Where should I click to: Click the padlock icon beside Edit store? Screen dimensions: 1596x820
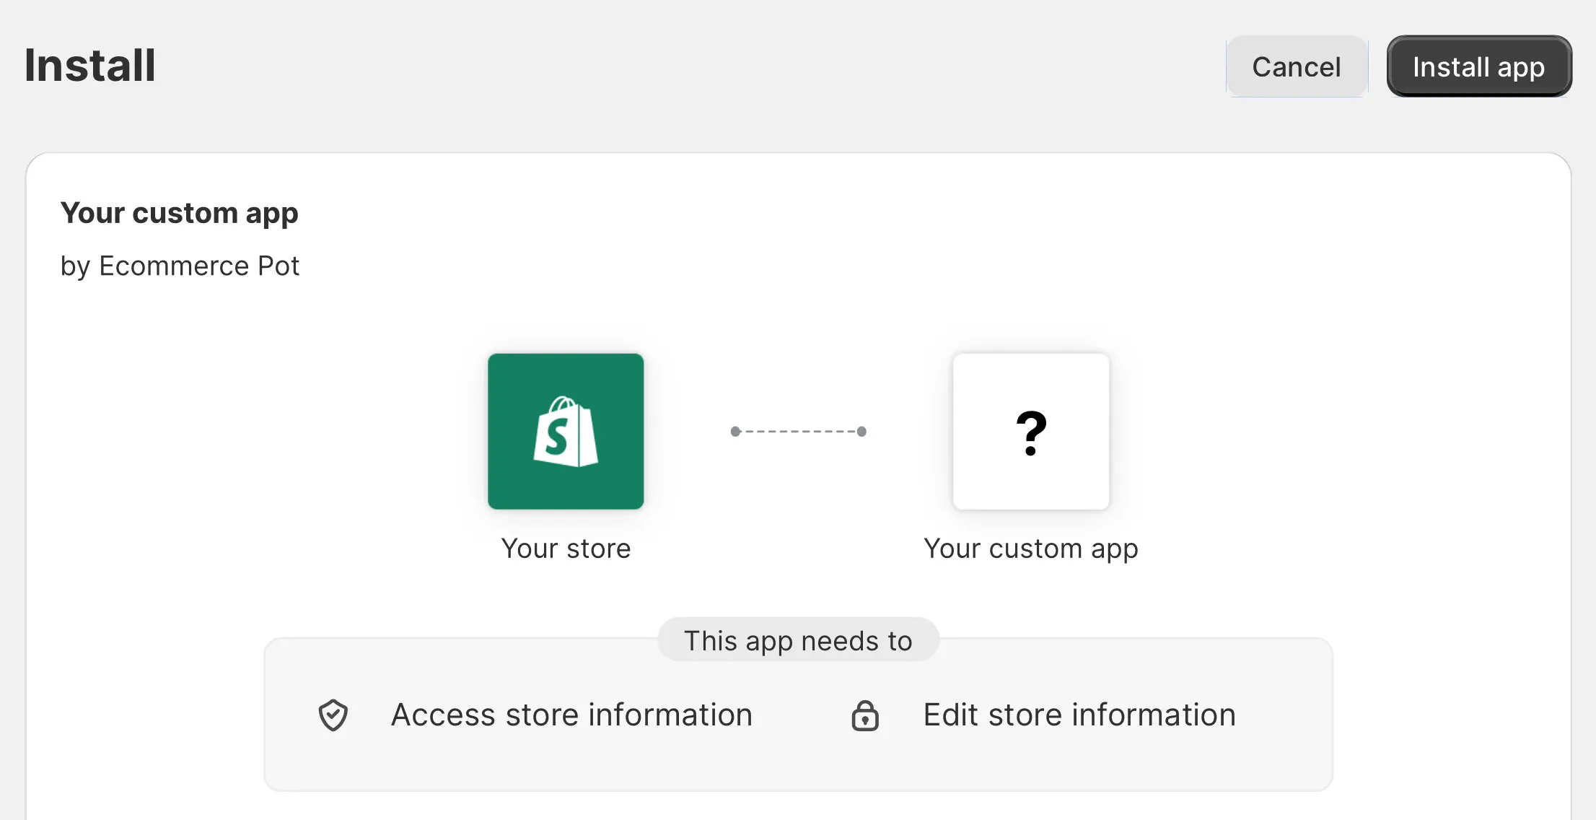click(x=864, y=716)
